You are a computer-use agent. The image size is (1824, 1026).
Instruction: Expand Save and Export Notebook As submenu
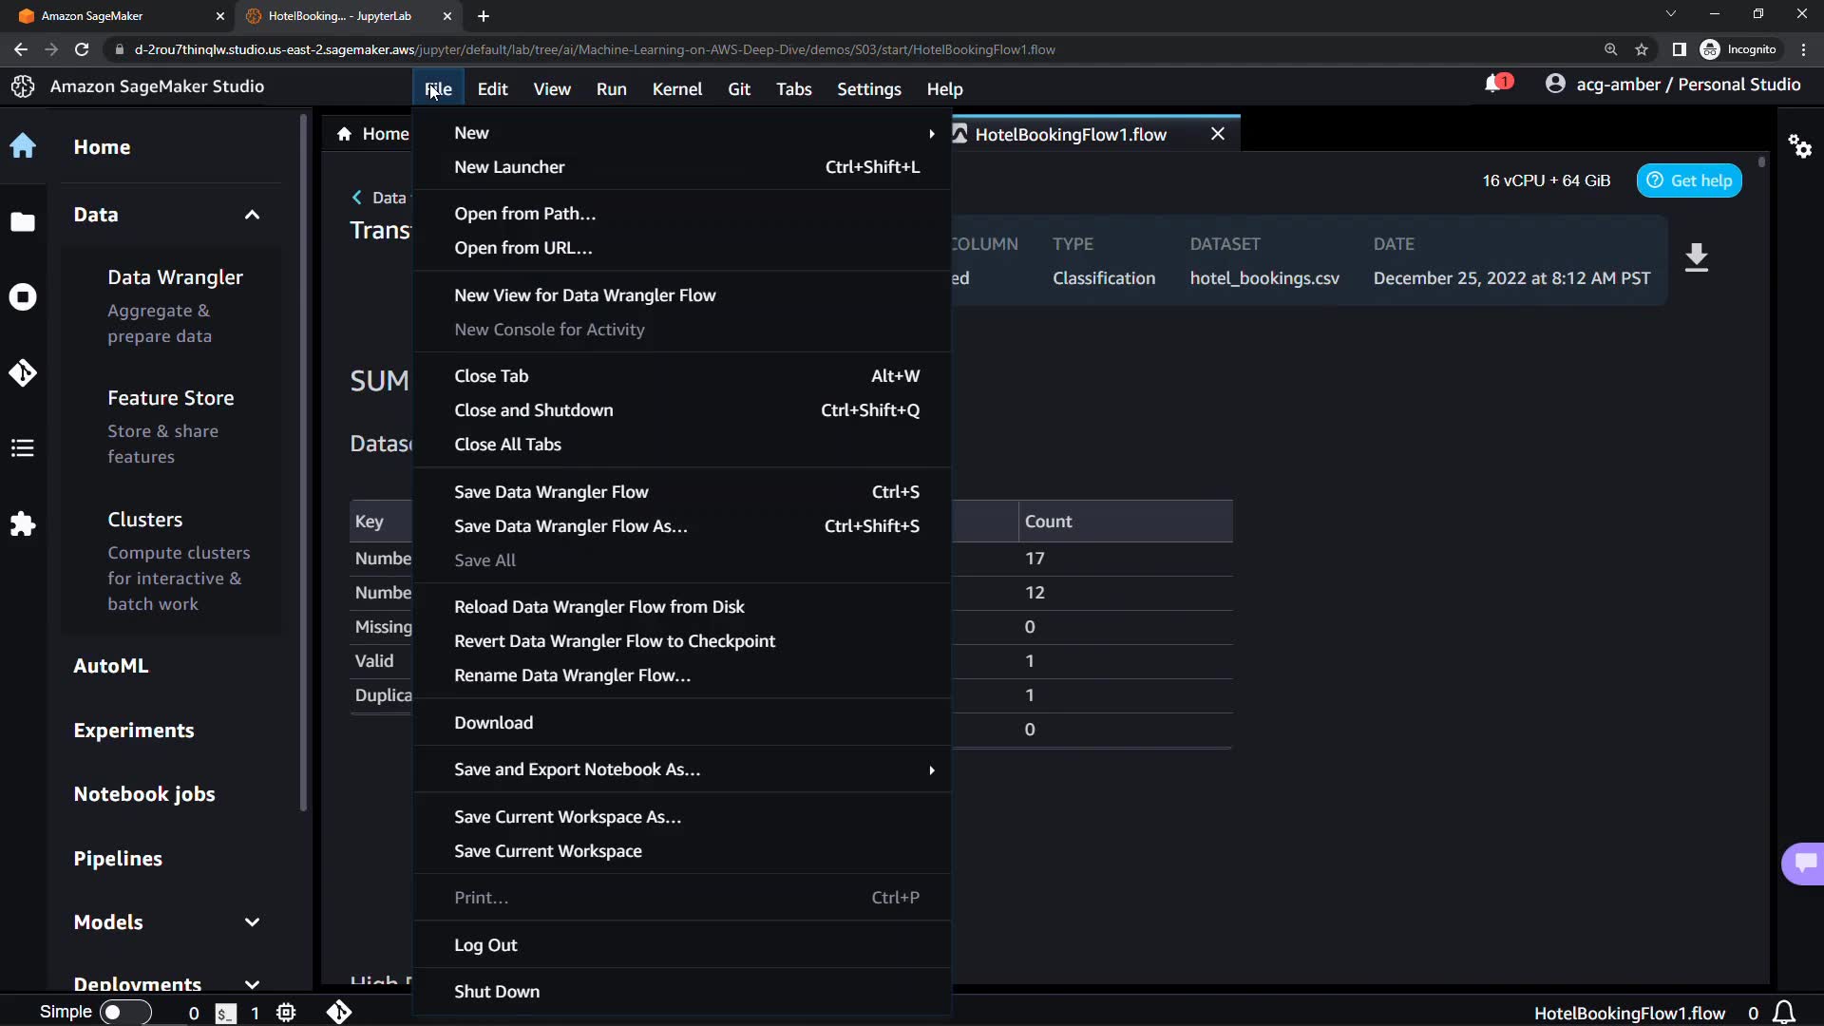point(931,769)
